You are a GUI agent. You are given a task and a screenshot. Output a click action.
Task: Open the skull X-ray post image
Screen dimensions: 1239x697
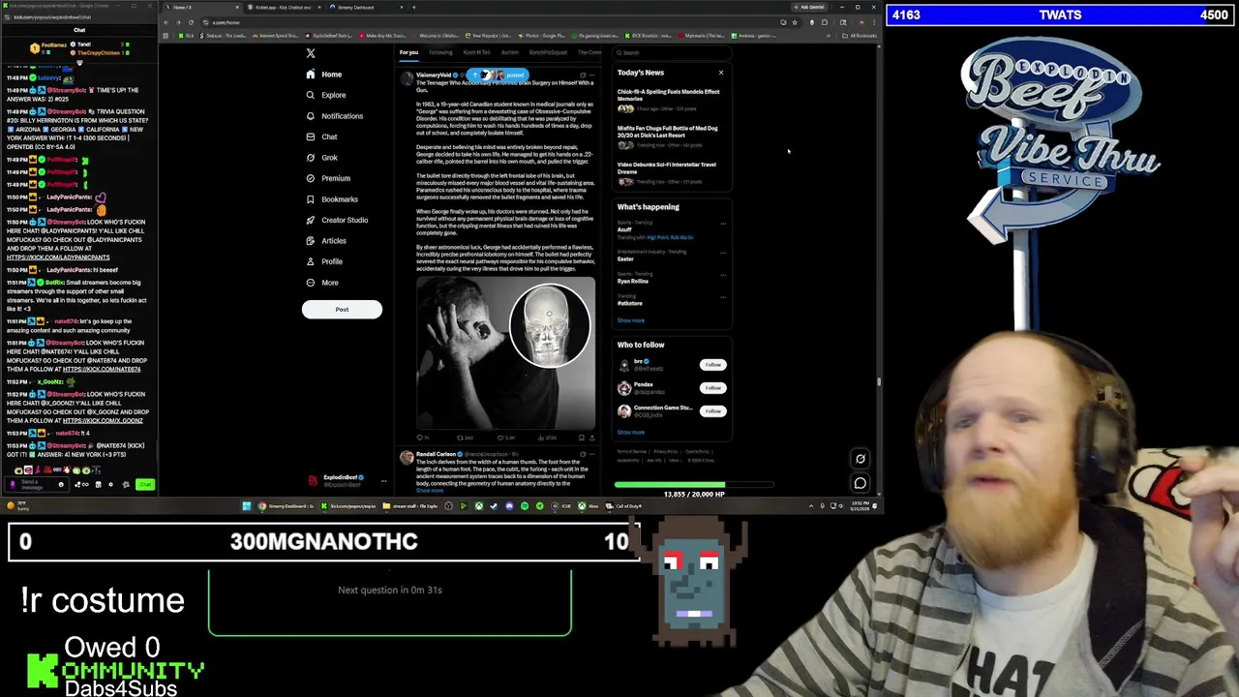coord(506,352)
